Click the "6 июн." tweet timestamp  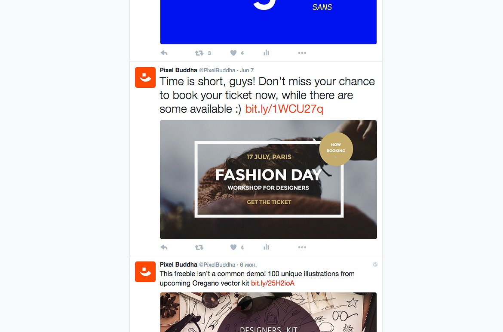click(x=248, y=264)
